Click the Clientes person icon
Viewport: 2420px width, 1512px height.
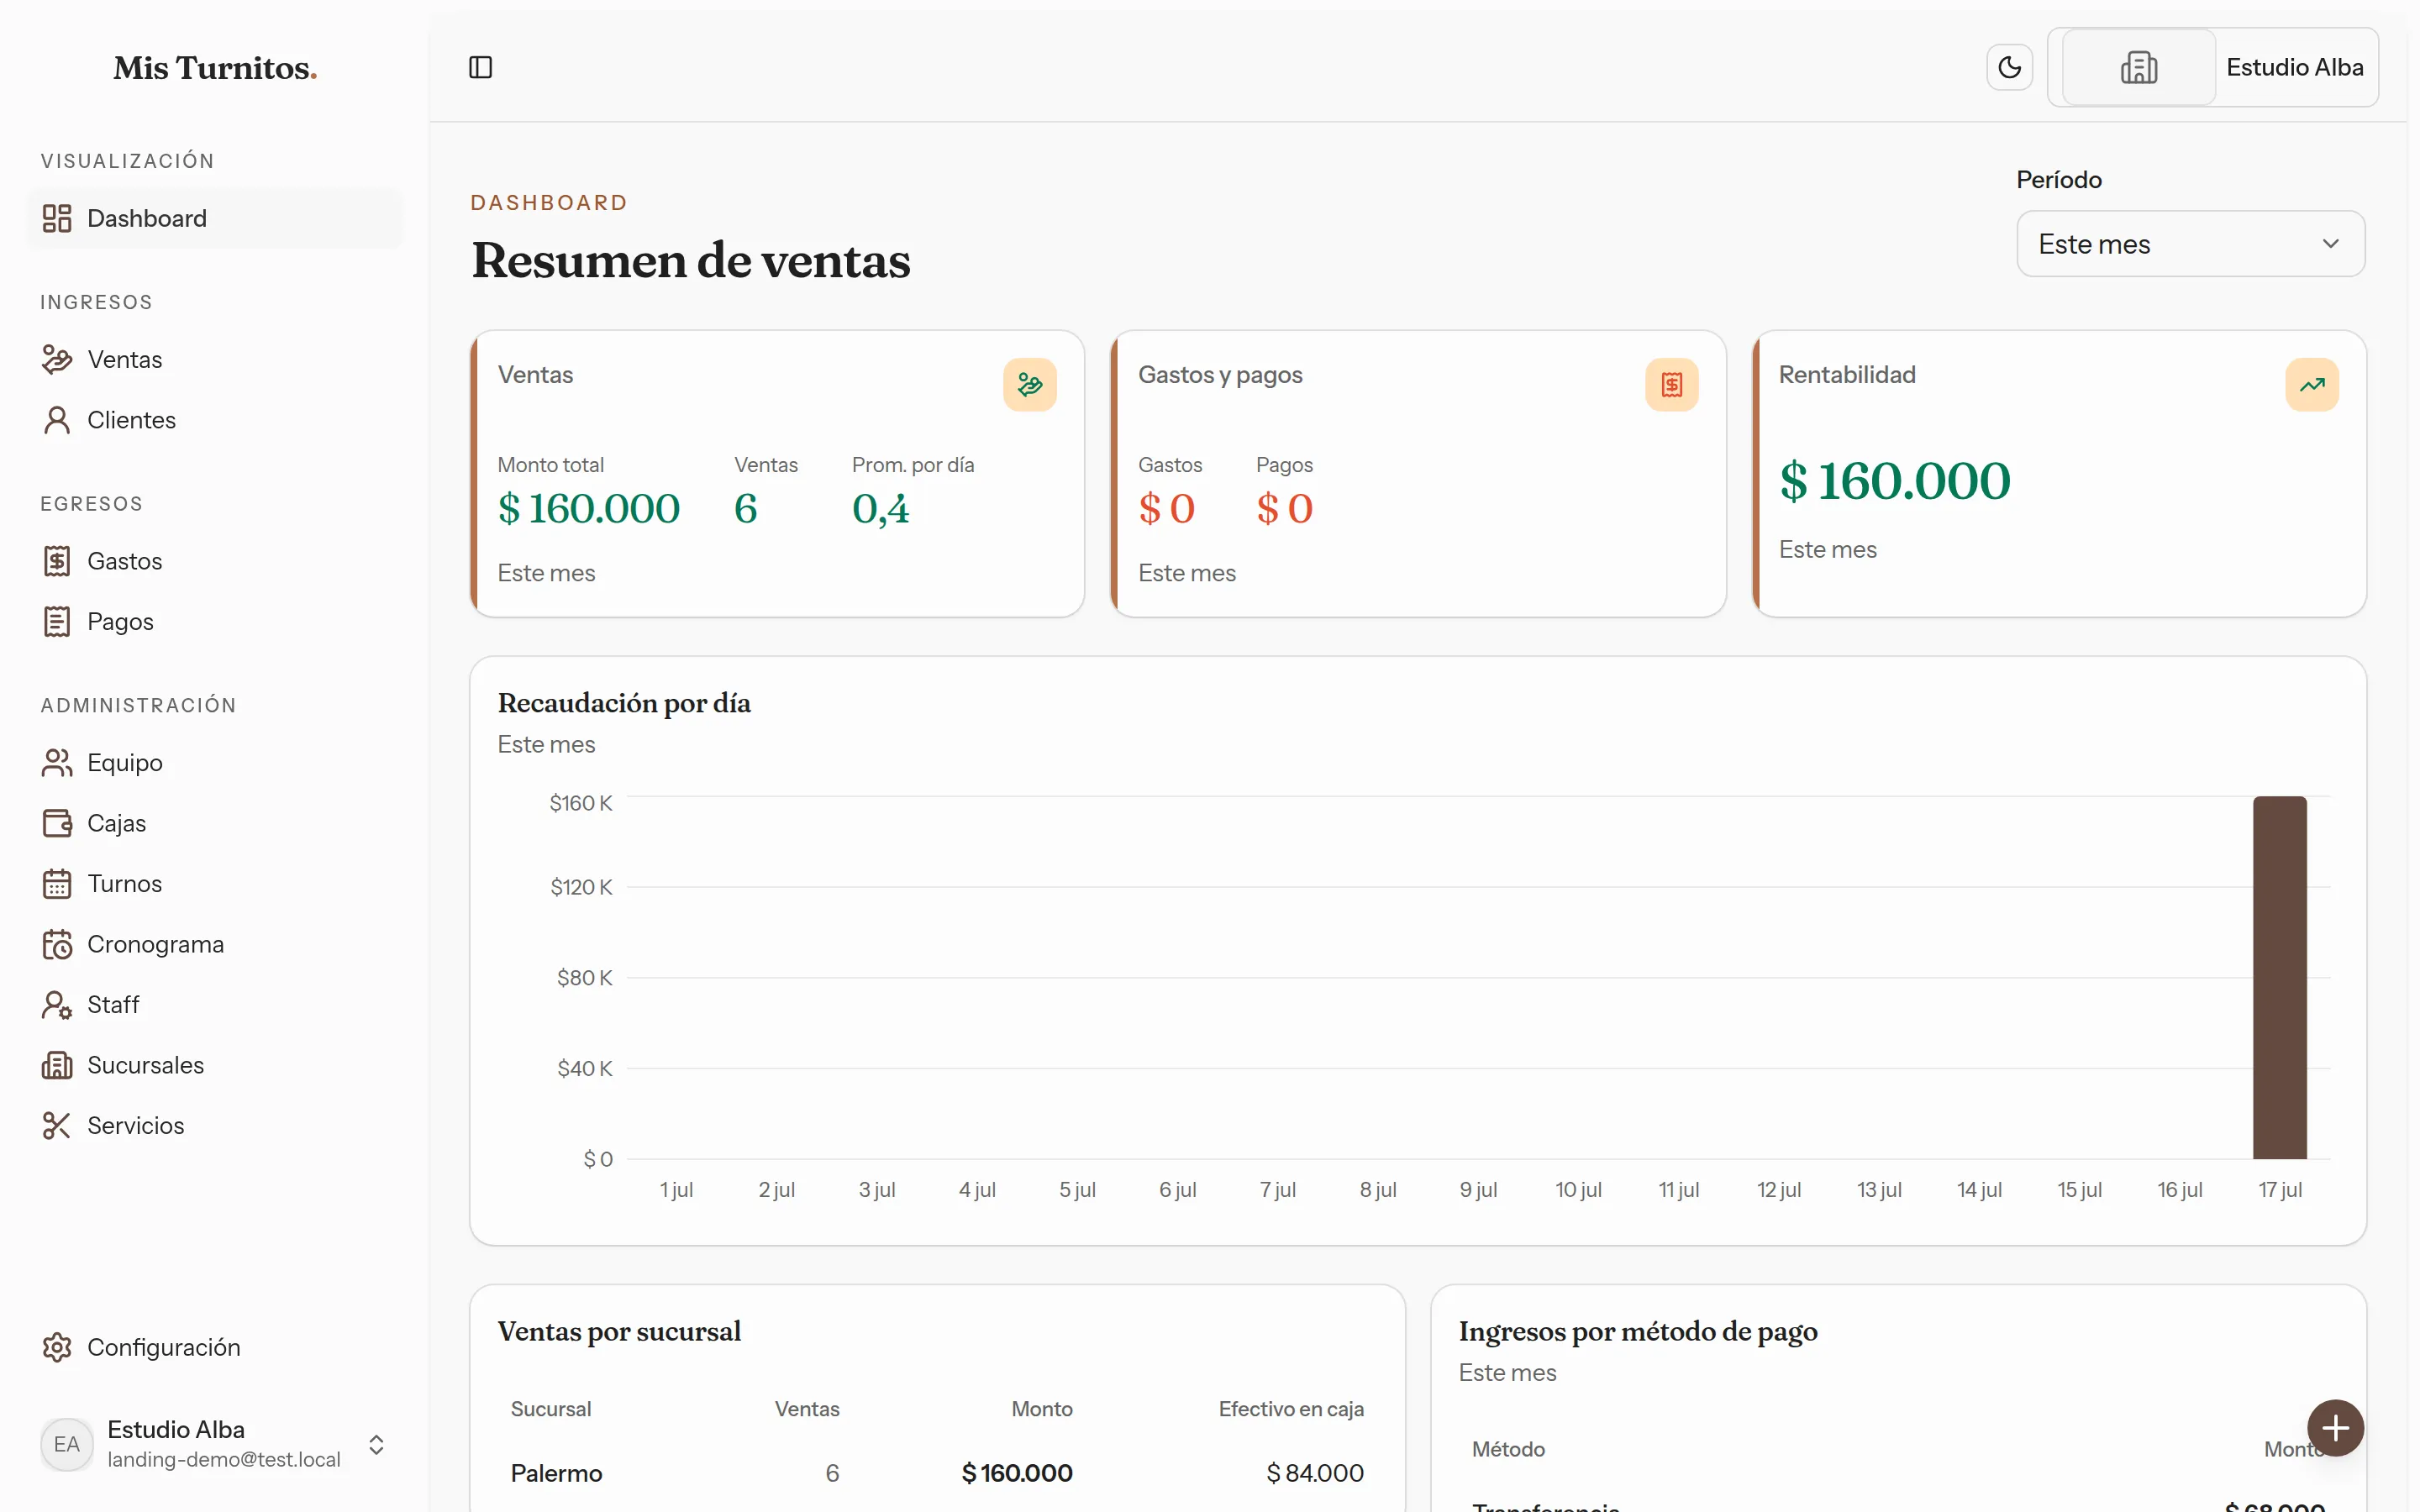tap(57, 420)
